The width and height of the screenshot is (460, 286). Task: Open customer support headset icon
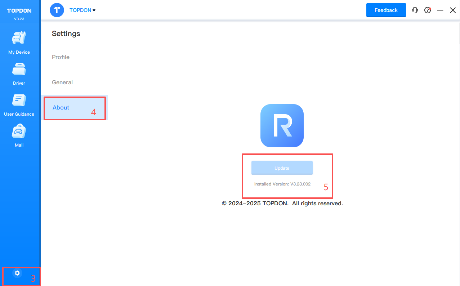415,10
